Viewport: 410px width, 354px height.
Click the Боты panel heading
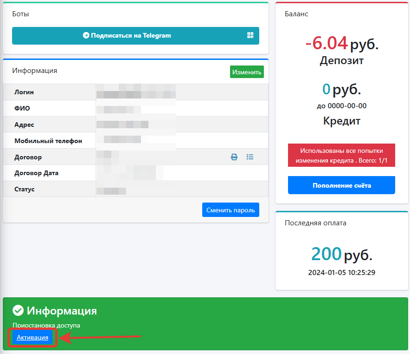click(20, 14)
